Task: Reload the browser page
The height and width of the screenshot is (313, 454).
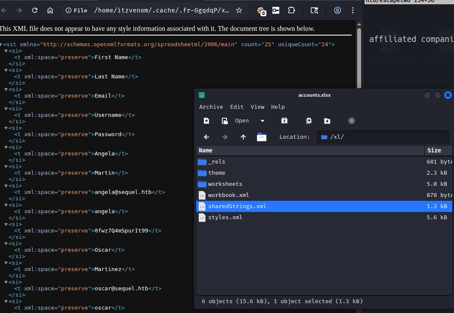Action: pyautogui.click(x=35, y=10)
